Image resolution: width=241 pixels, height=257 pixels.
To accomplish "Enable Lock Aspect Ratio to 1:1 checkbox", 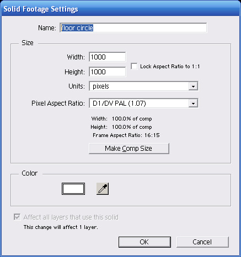I will click(134, 66).
